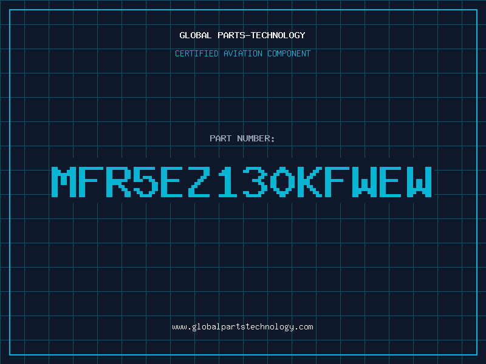Click the word TECHNOLOGY in the title
Viewport: 486px width, 364px height.
(x=278, y=35)
